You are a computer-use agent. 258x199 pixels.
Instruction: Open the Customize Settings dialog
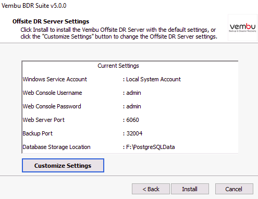click(63, 165)
